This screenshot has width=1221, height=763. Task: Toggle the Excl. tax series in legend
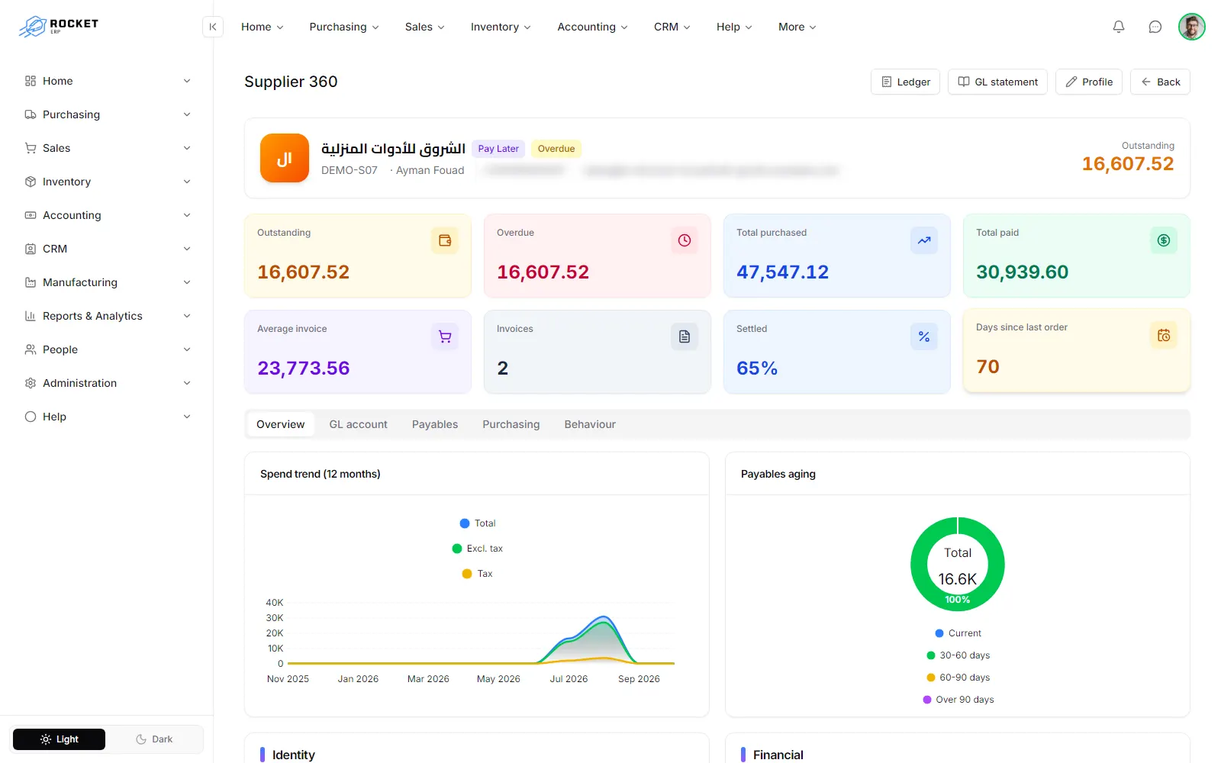coord(478,549)
